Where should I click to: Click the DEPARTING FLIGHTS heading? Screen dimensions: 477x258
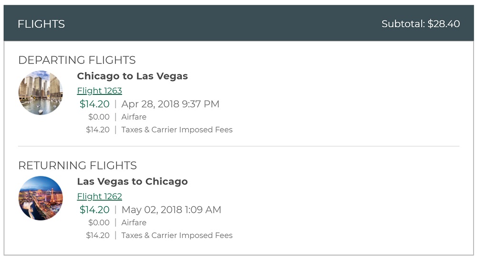point(77,60)
